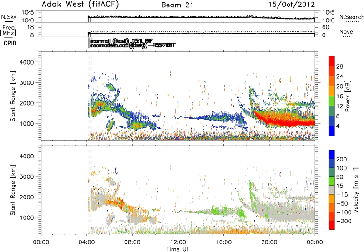Pick the red bottom segment of the velocity color bar
364x252 pixels.
332,225
